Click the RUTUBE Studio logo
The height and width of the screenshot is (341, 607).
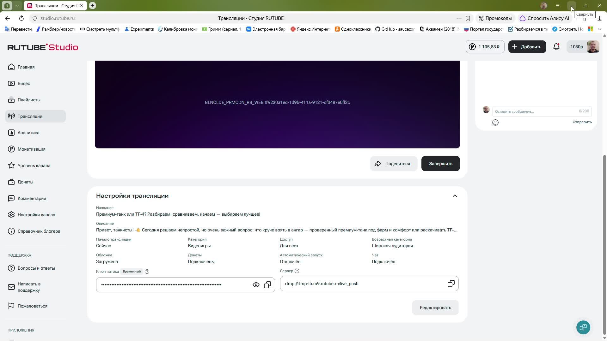[43, 47]
